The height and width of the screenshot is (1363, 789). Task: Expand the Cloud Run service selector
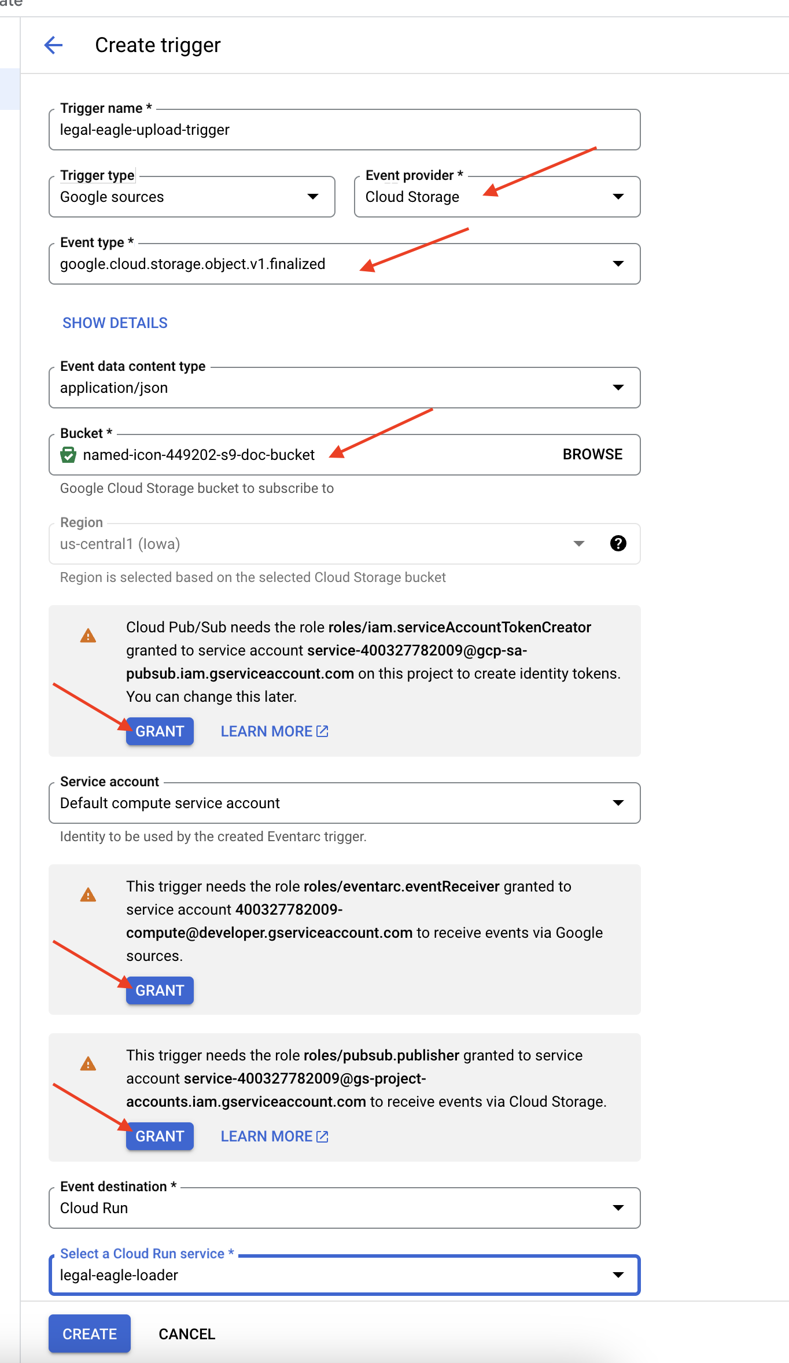click(x=344, y=1275)
